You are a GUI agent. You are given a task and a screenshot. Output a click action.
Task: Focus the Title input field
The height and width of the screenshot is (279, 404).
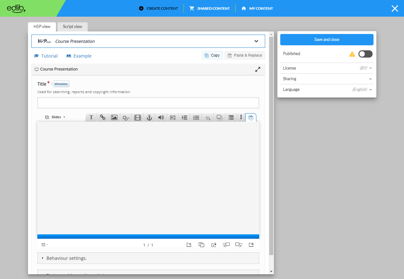tap(148, 103)
